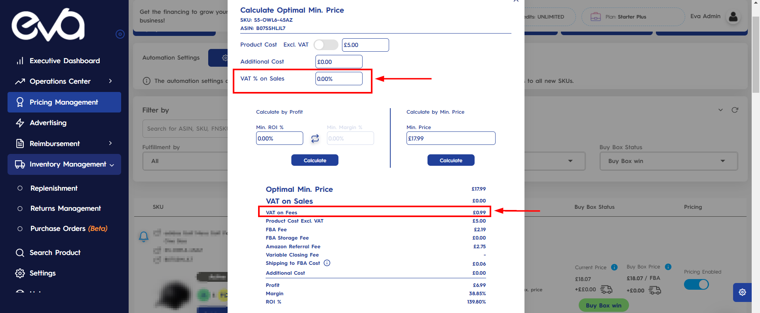This screenshot has width=760, height=313.
Task: Toggle the Pricing Enabled switch
Action: tap(696, 284)
